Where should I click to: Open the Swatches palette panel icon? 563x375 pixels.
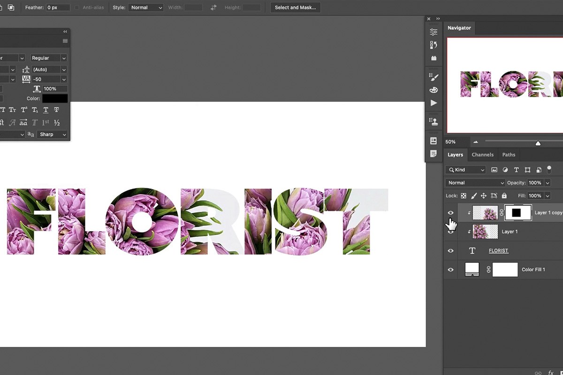pos(434,90)
